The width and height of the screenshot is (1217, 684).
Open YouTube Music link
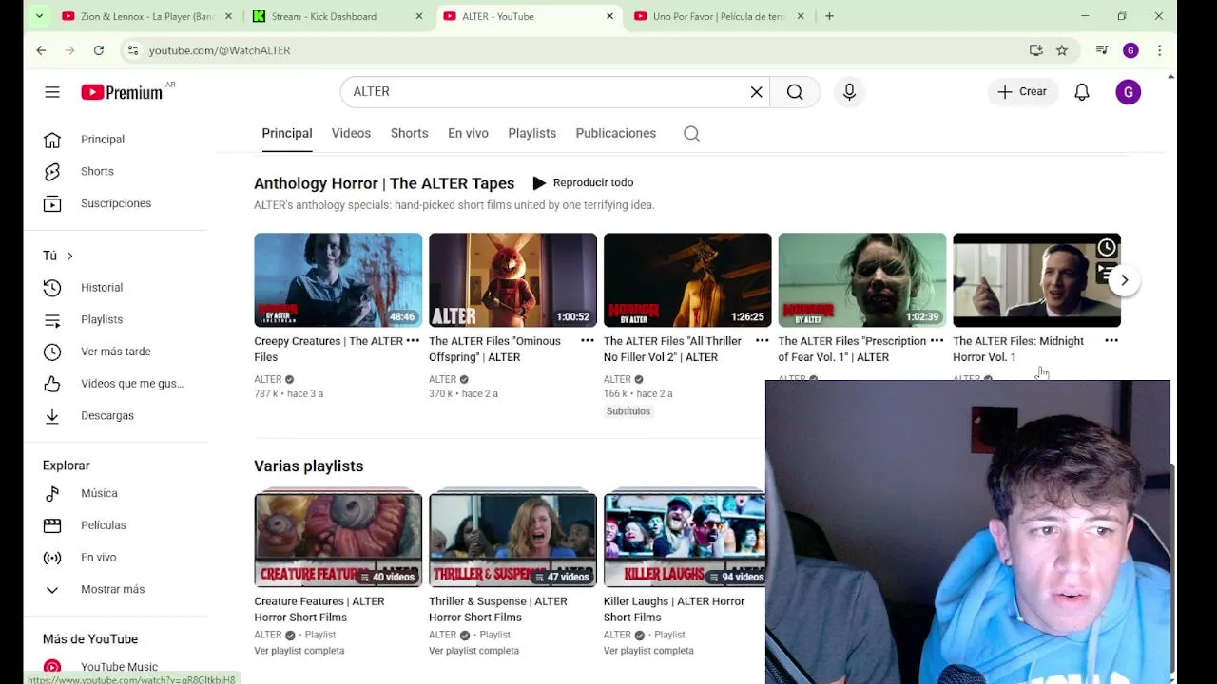(117, 667)
